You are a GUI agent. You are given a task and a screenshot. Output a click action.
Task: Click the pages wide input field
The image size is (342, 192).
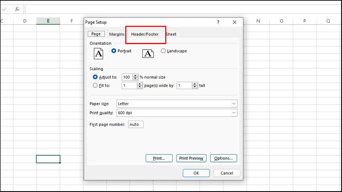129,85
